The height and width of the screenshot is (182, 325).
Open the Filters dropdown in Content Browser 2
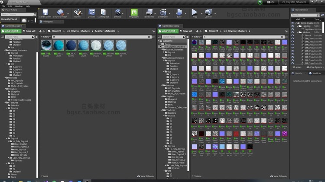[197, 37]
